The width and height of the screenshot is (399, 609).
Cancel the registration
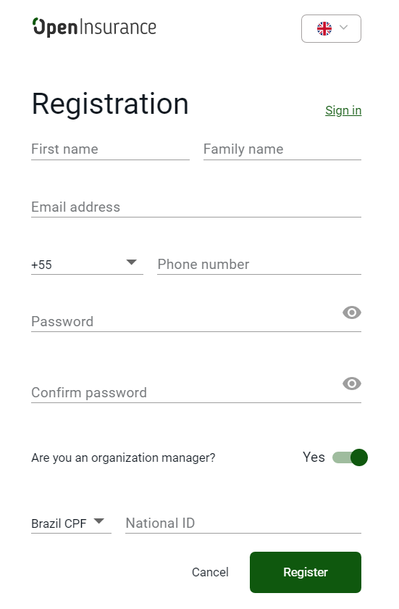210,572
